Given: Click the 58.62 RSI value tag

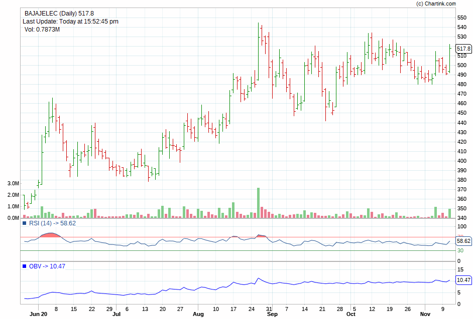Looking at the screenshot, I should point(463,241).
